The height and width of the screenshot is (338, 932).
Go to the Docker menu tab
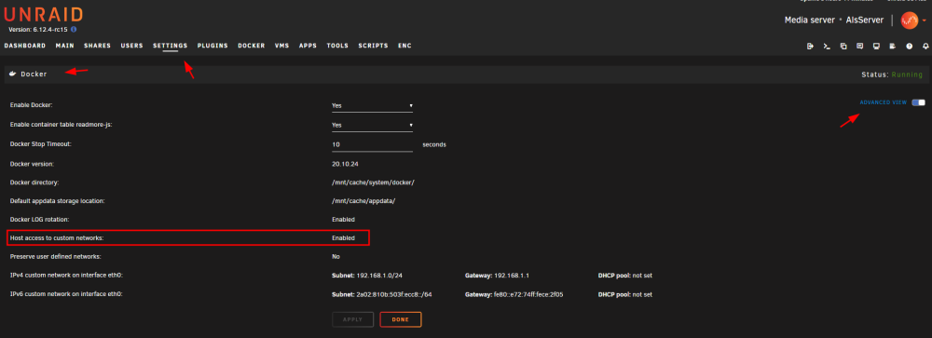click(252, 46)
